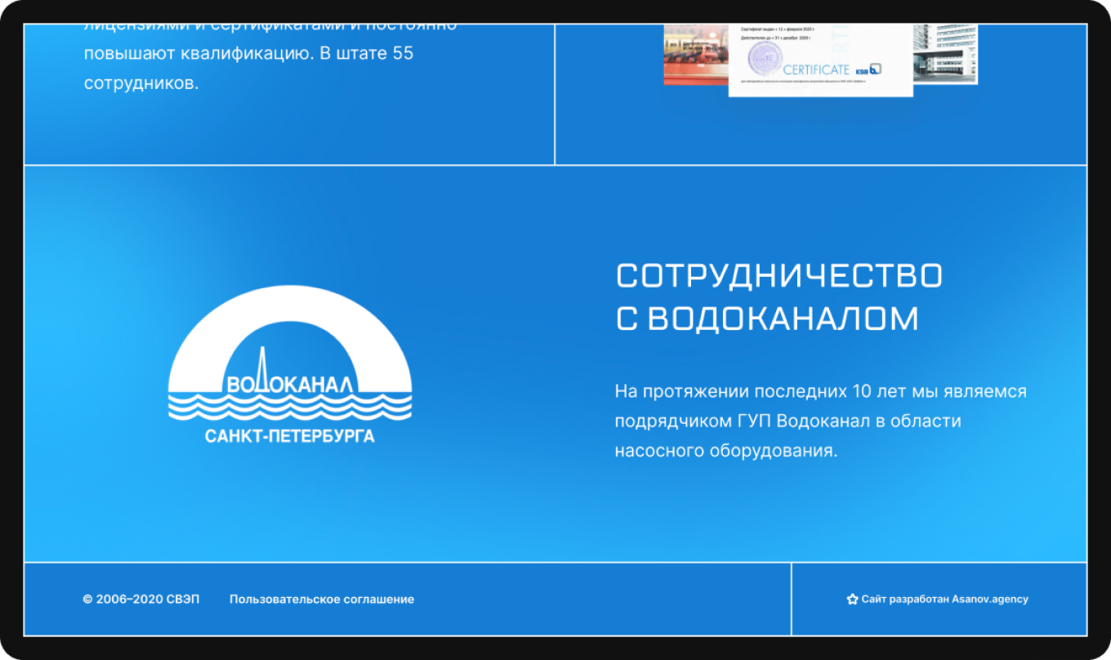Click the star icon beside Сайт разработан
Screen dimensions: 1111x660
coord(852,599)
